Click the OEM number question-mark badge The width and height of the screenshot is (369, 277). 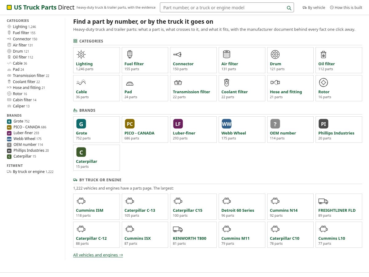[x=275, y=124]
